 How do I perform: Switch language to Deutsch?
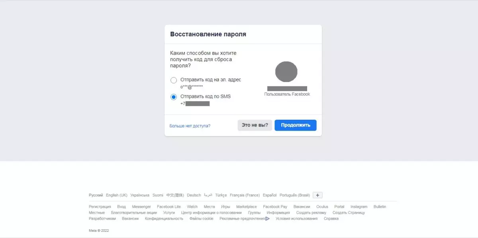click(x=194, y=195)
